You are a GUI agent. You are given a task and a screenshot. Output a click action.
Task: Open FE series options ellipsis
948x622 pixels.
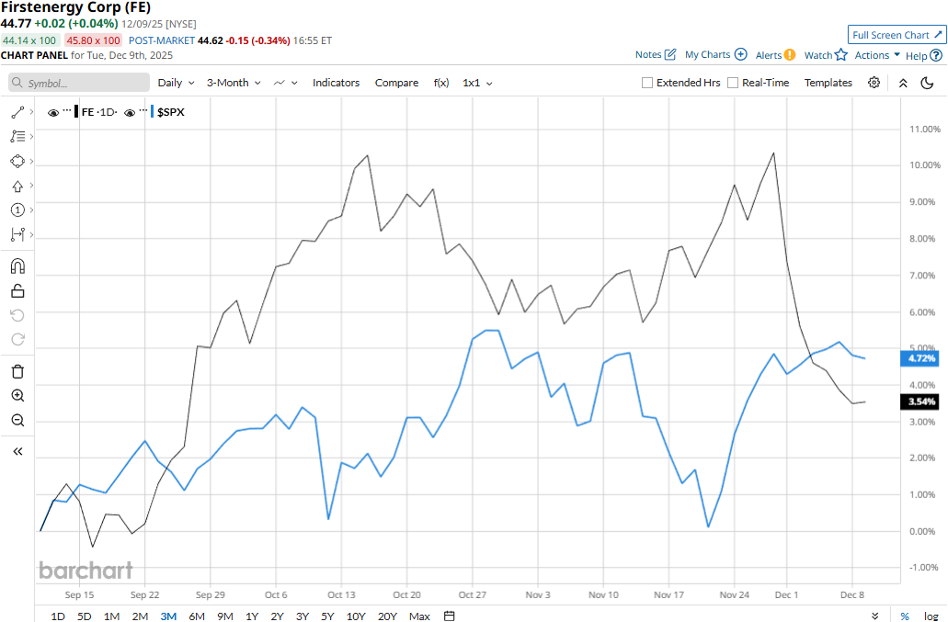pos(67,111)
